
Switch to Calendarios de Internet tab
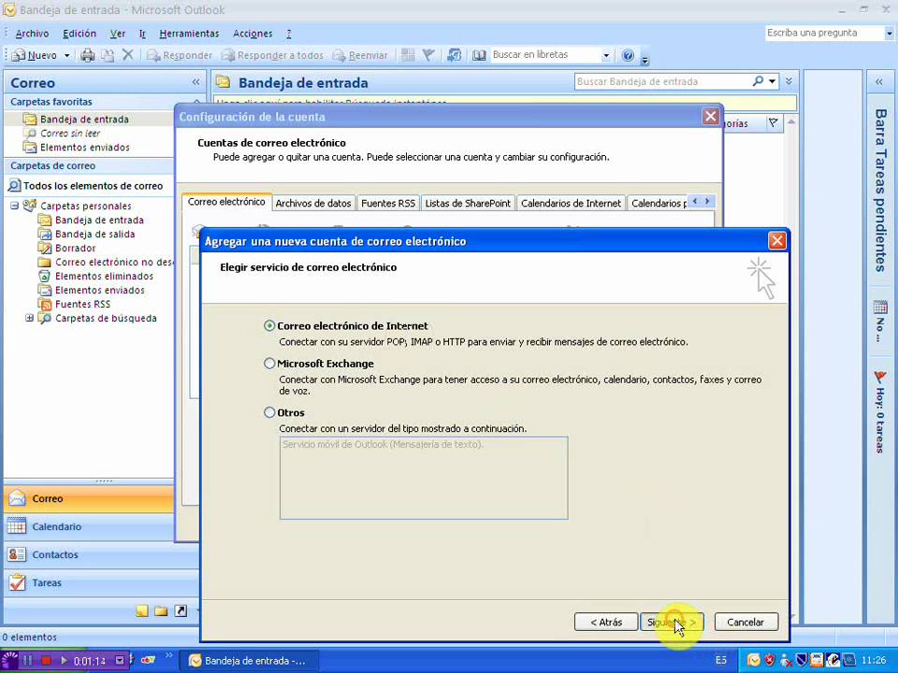coord(571,203)
